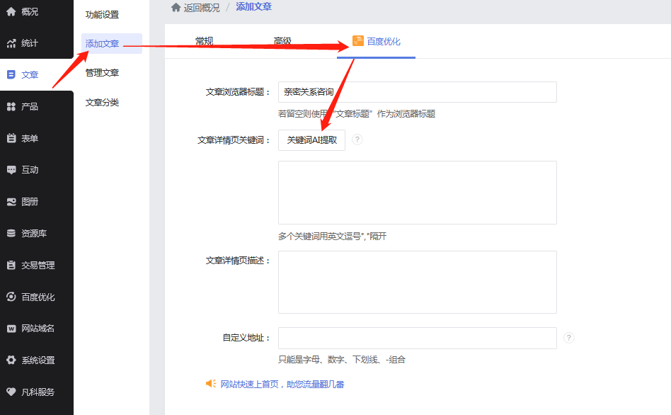The height and width of the screenshot is (415, 671).
Task: Click the orange icon on 百度优化 tab
Action: pyautogui.click(x=357, y=41)
